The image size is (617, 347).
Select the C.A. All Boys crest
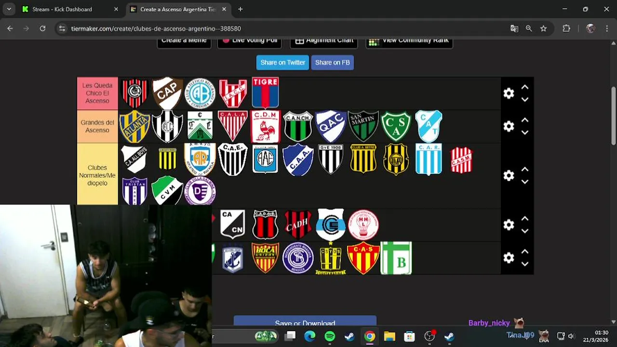[134, 160]
